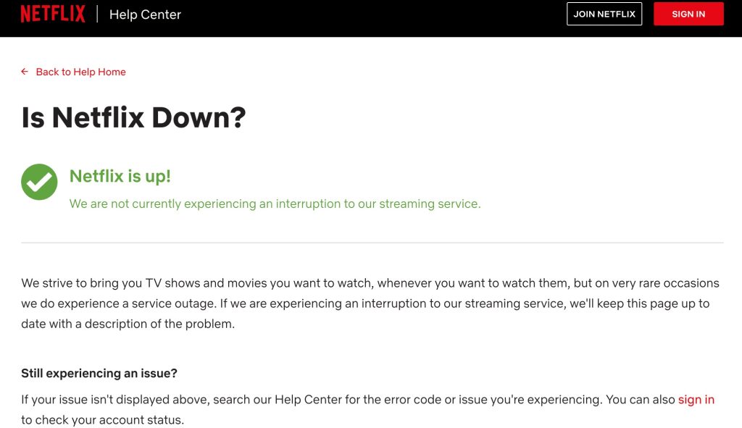
Task: Click the 'Is Netflix Down?' heading
Action: coord(133,117)
